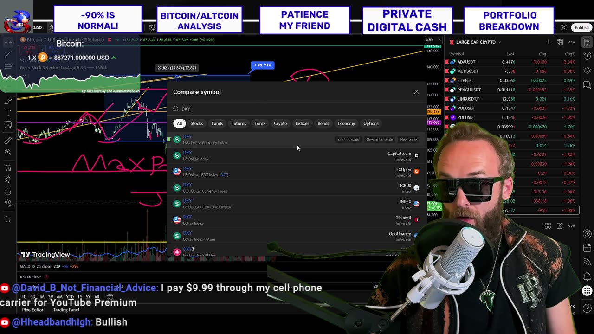Take snapshot with camera icon
Screen dimensions: 594x334
pos(563,28)
